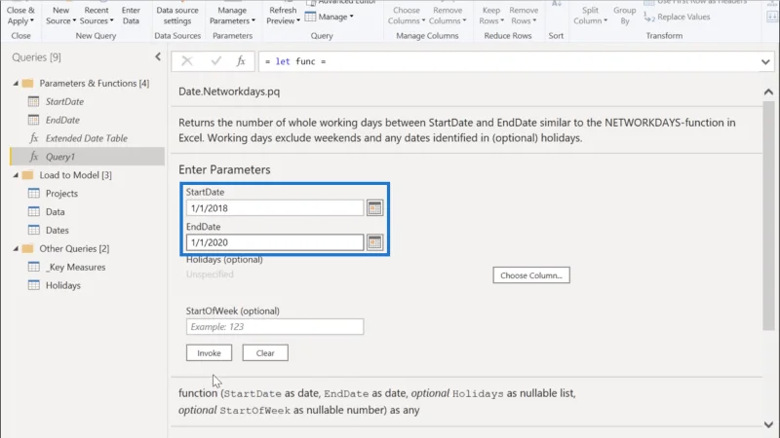Image resolution: width=780 pixels, height=438 pixels.
Task: Collapse the Parameters & Functions folder
Action: (x=16, y=83)
